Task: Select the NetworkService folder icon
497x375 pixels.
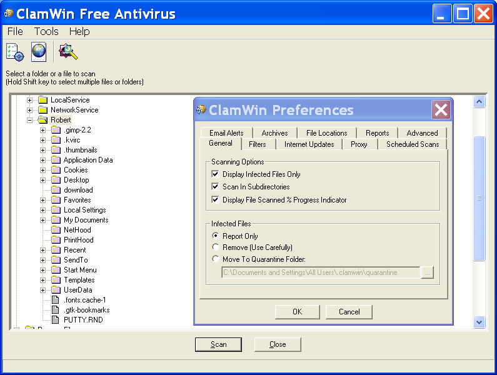Action: (43, 110)
